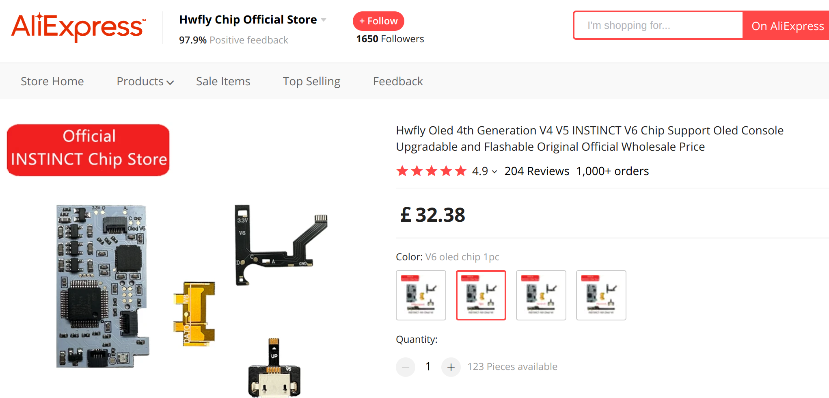Select the first color variant thumbnail
Viewport: 829px width, 398px height.
[x=421, y=295]
